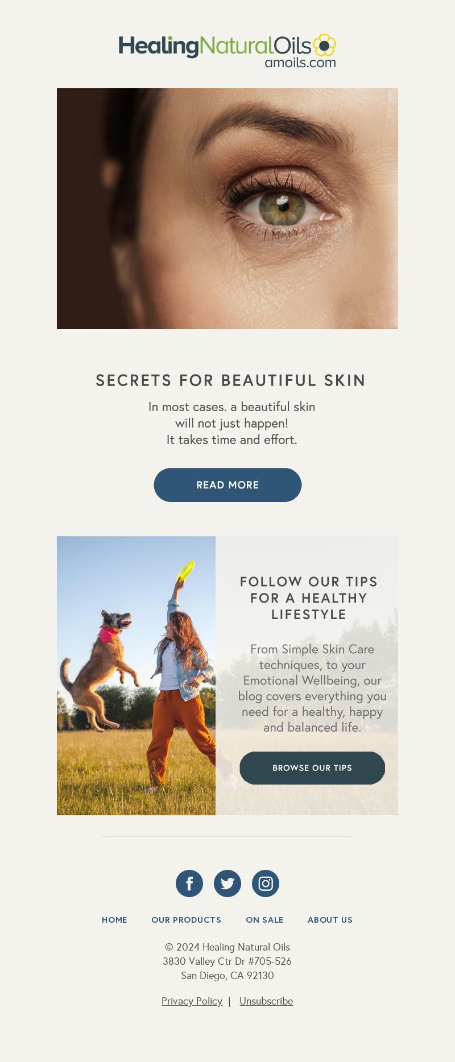Image resolution: width=455 pixels, height=1062 pixels.
Task: Go to HOME in footer menu
Action: point(114,920)
